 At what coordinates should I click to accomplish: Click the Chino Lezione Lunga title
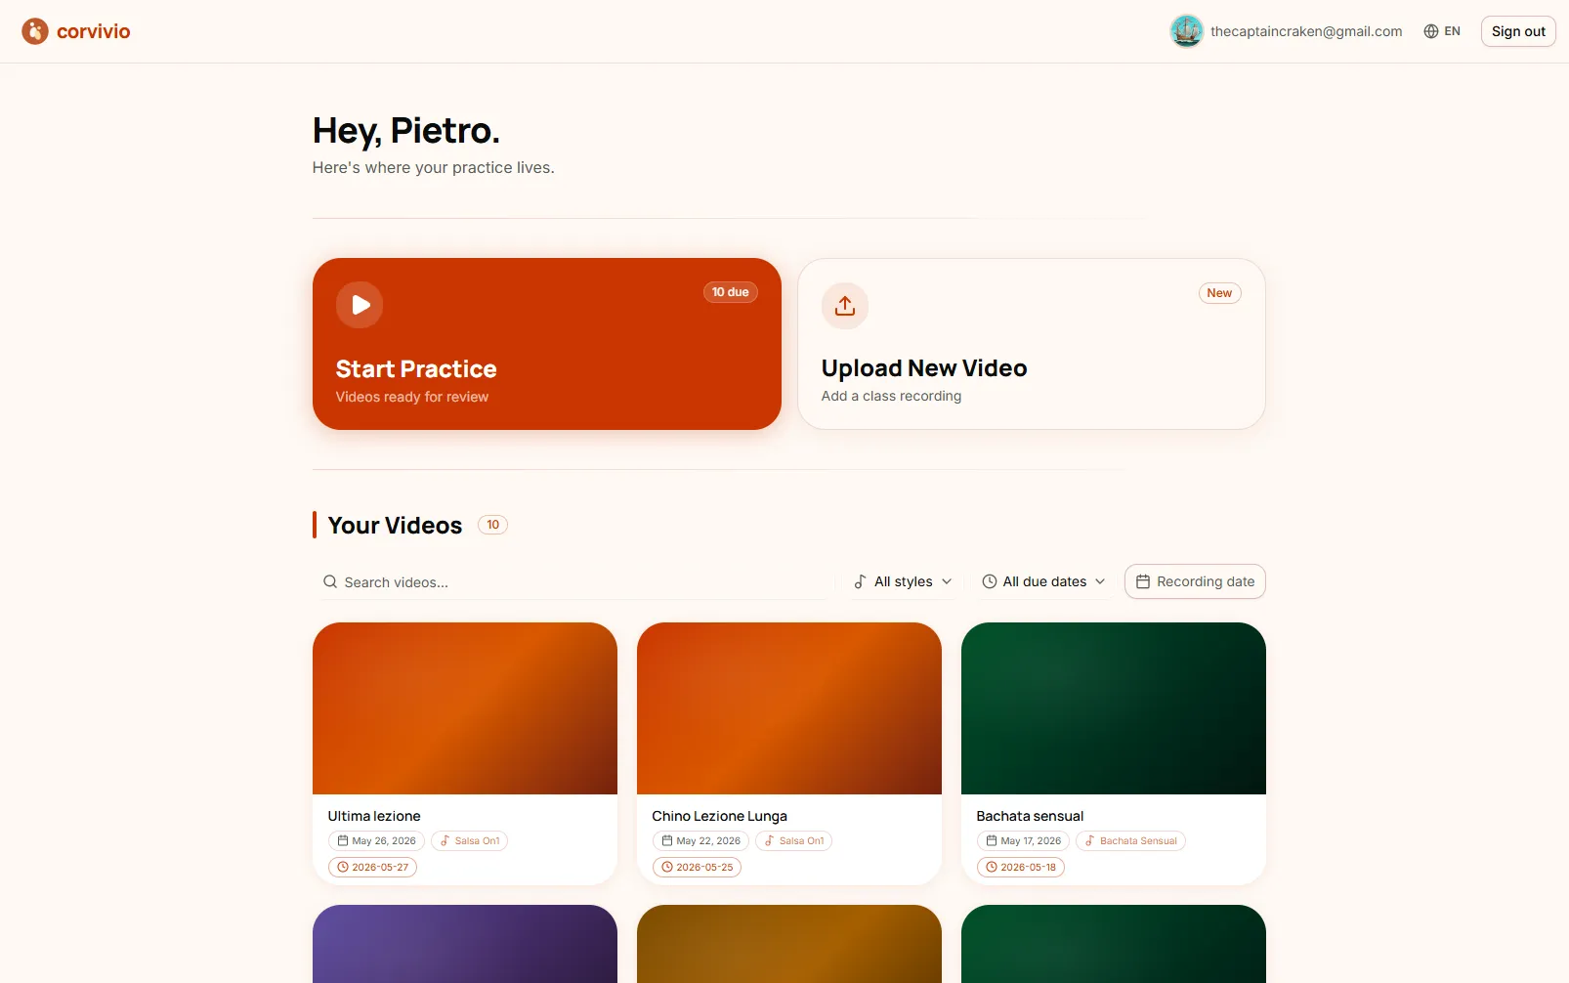pos(720,816)
